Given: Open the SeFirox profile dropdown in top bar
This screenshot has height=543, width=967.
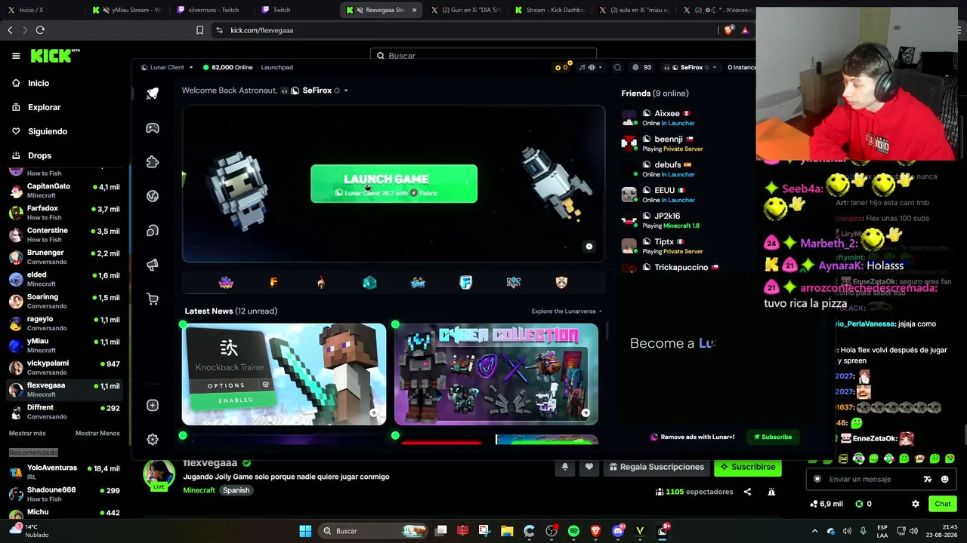Looking at the screenshot, I should (690, 67).
